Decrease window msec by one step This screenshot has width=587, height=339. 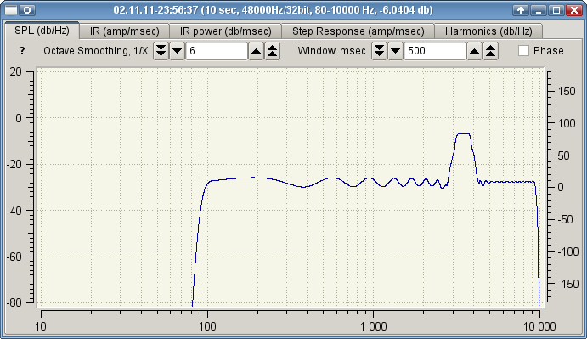coord(396,51)
